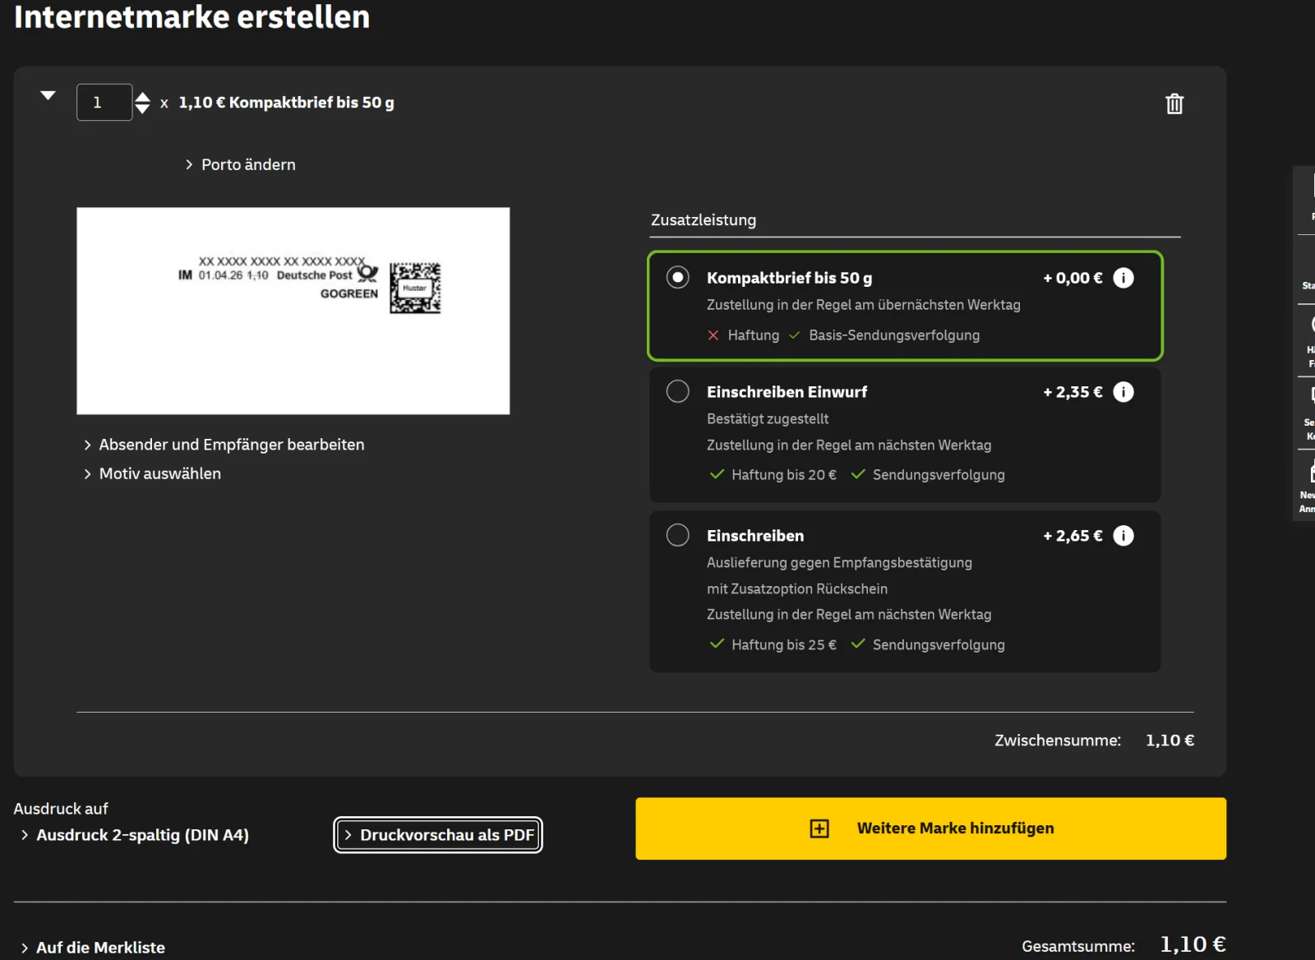Expand Porto ändern
Image resolution: width=1315 pixels, height=960 pixels.
240,164
